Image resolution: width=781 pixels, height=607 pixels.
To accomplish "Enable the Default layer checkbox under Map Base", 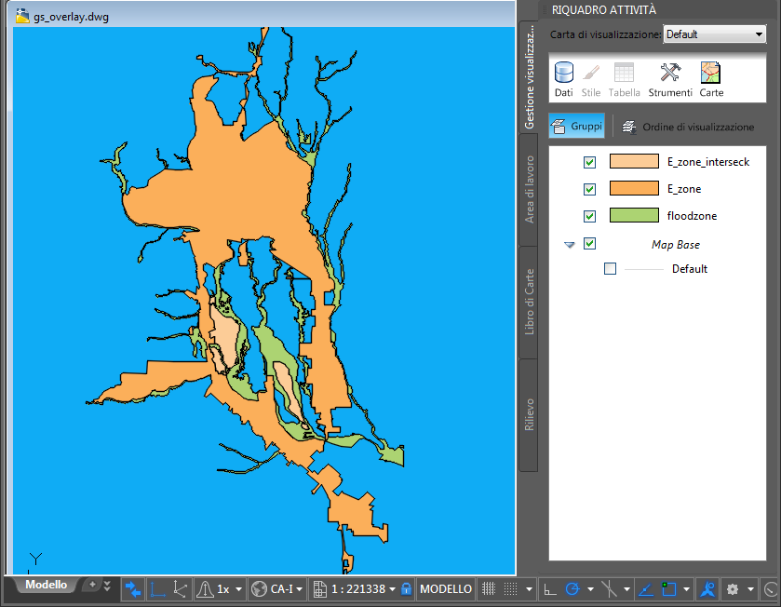I will point(610,269).
